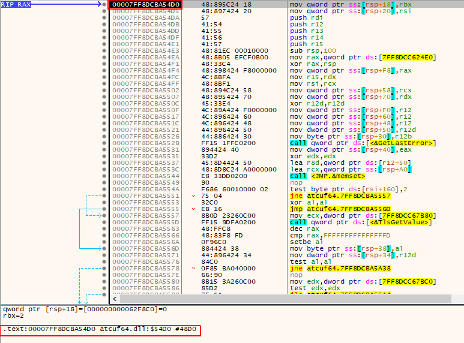464x343 pixels.
Task: Toggle breakpoint dot beside sub rsp,100
Action: tap(104, 50)
